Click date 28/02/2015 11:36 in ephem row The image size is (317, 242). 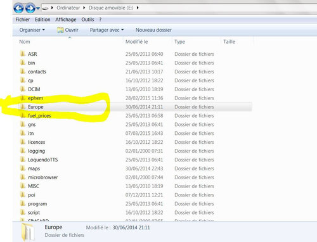click(144, 98)
